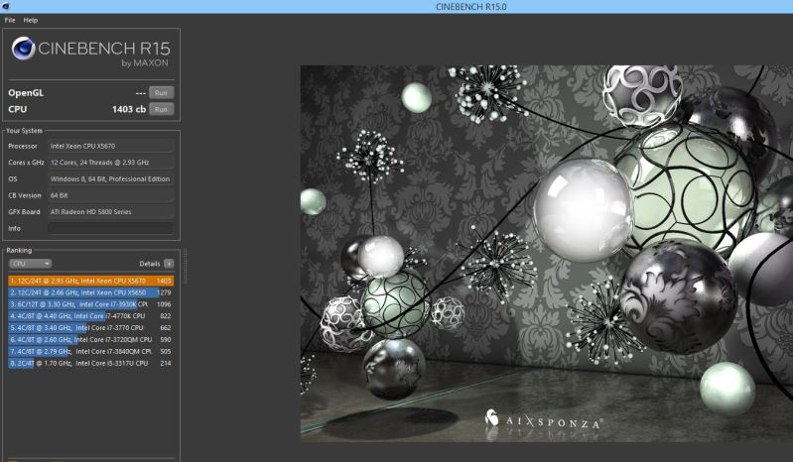
Task: Select ranking row 7 Core i7-3840QM
Action: pyautogui.click(x=90, y=351)
